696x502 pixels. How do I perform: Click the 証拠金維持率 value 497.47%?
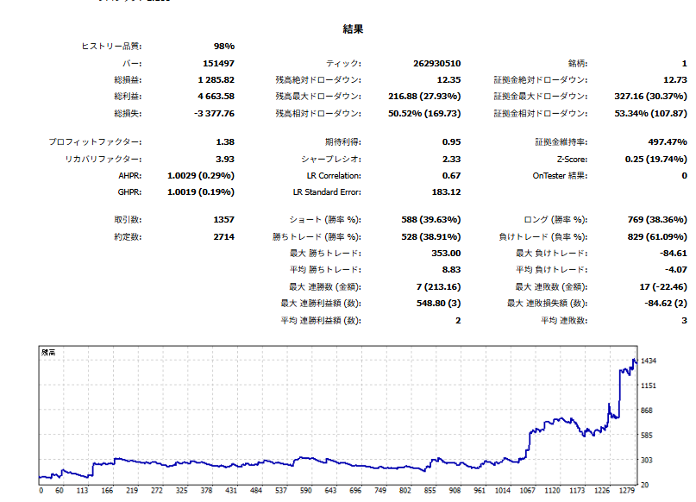pyautogui.click(x=668, y=142)
